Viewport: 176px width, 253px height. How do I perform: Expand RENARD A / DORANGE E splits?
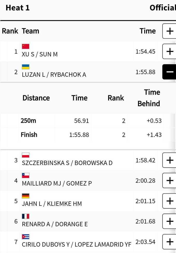click(170, 221)
